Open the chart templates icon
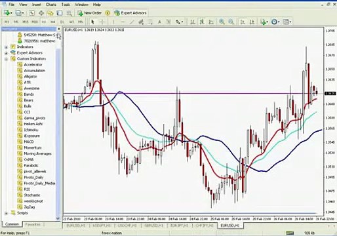The height and width of the screenshot is (236, 337). pos(286,22)
